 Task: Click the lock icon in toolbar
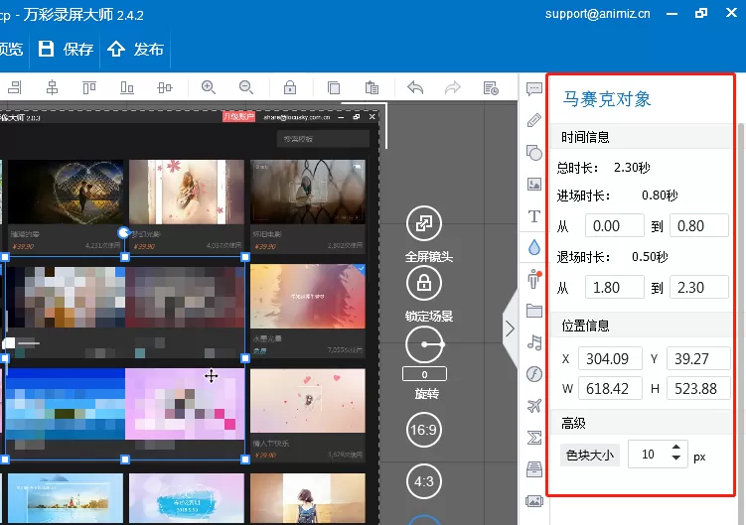290,87
